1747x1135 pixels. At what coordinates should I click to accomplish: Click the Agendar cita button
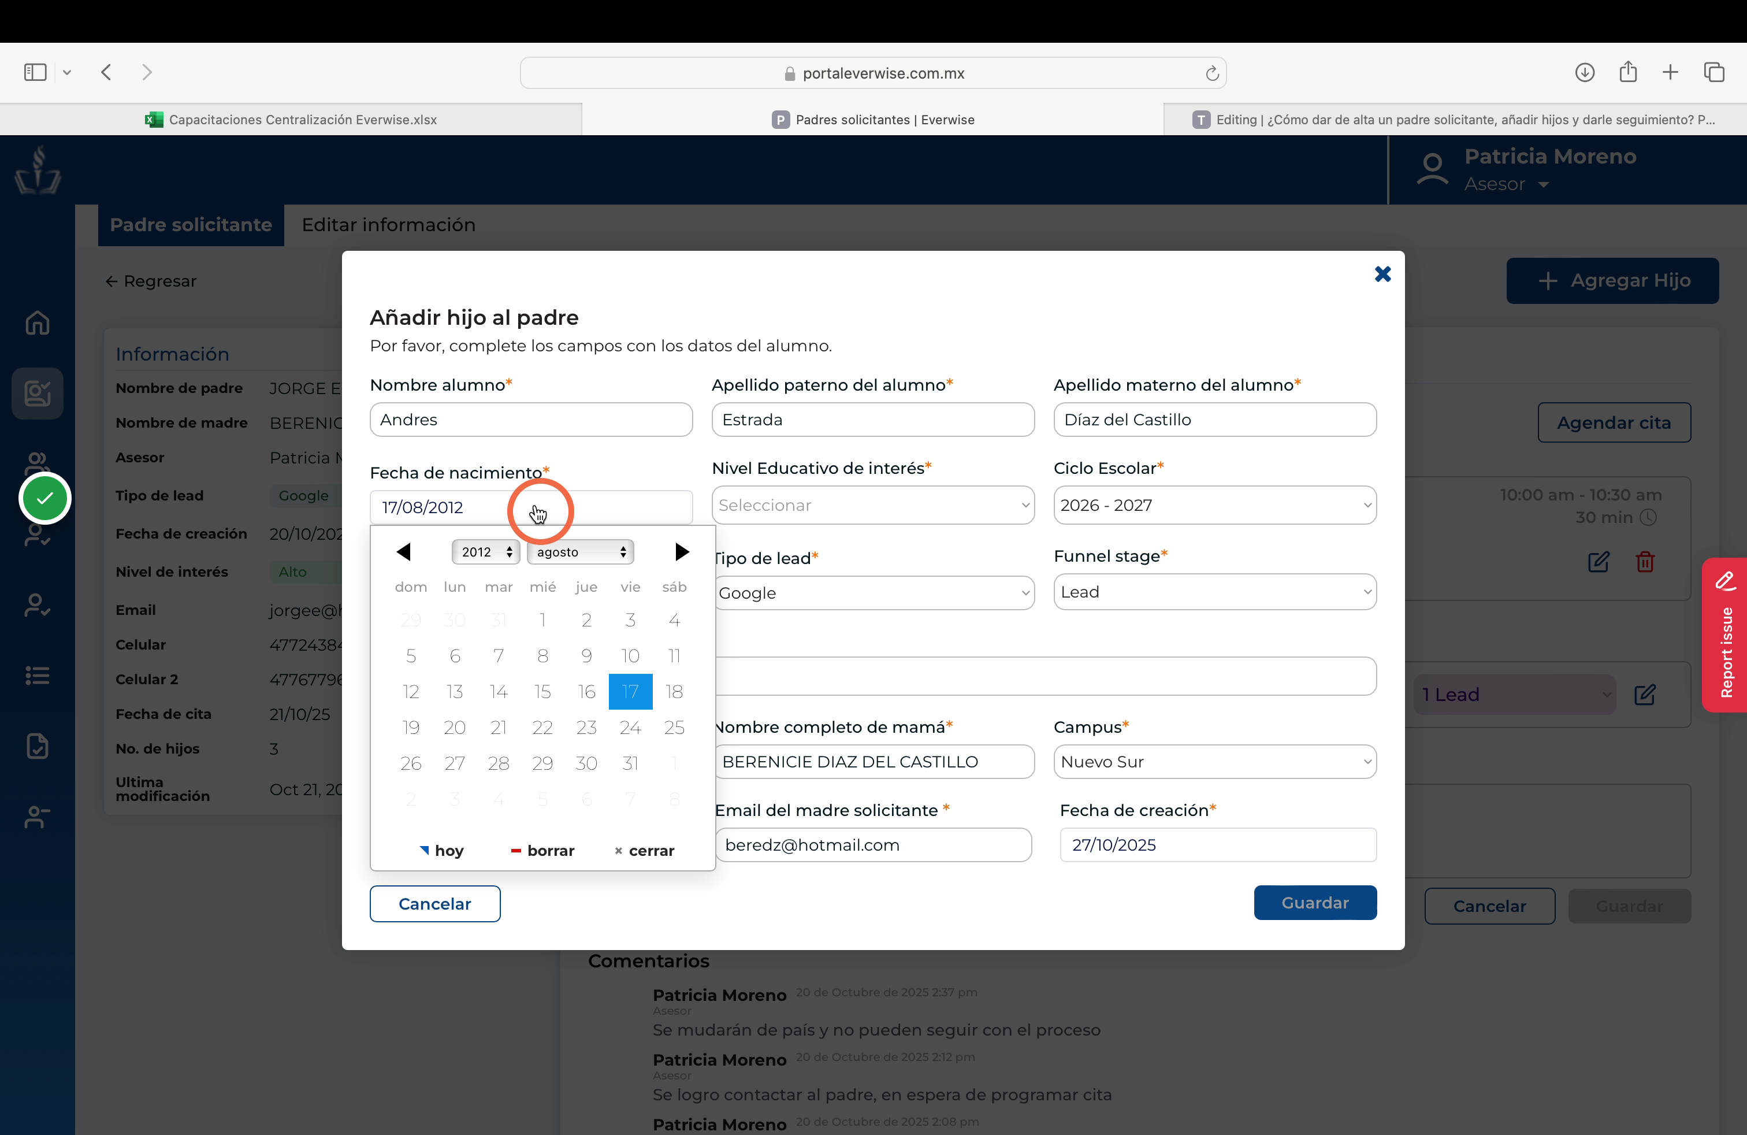click(1614, 422)
